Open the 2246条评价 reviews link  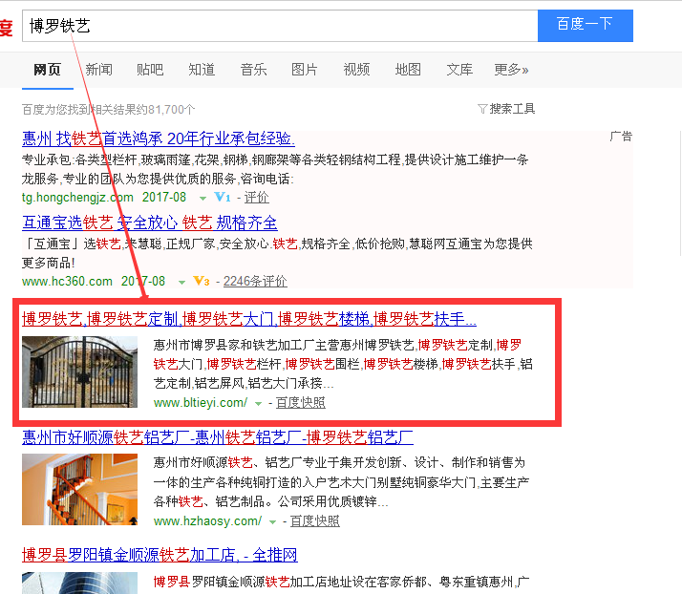[x=255, y=282]
